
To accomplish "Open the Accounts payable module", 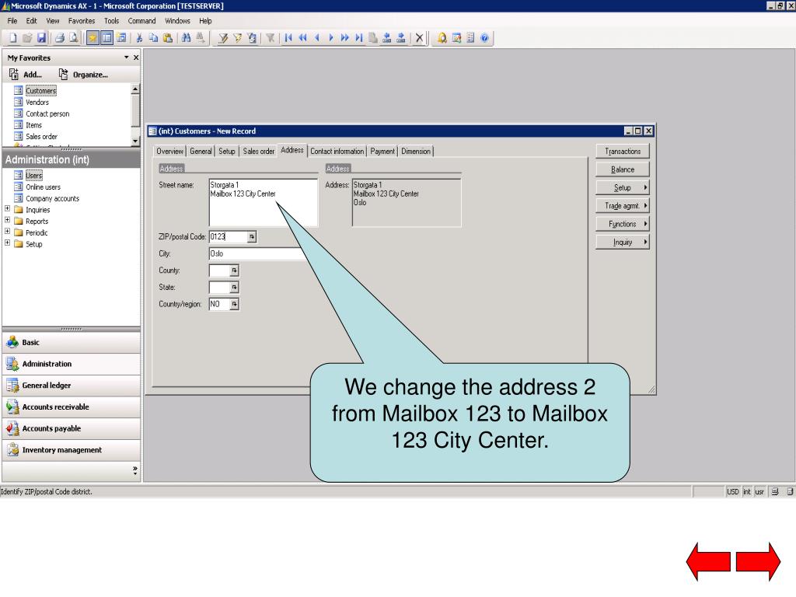I will pyautogui.click(x=71, y=428).
